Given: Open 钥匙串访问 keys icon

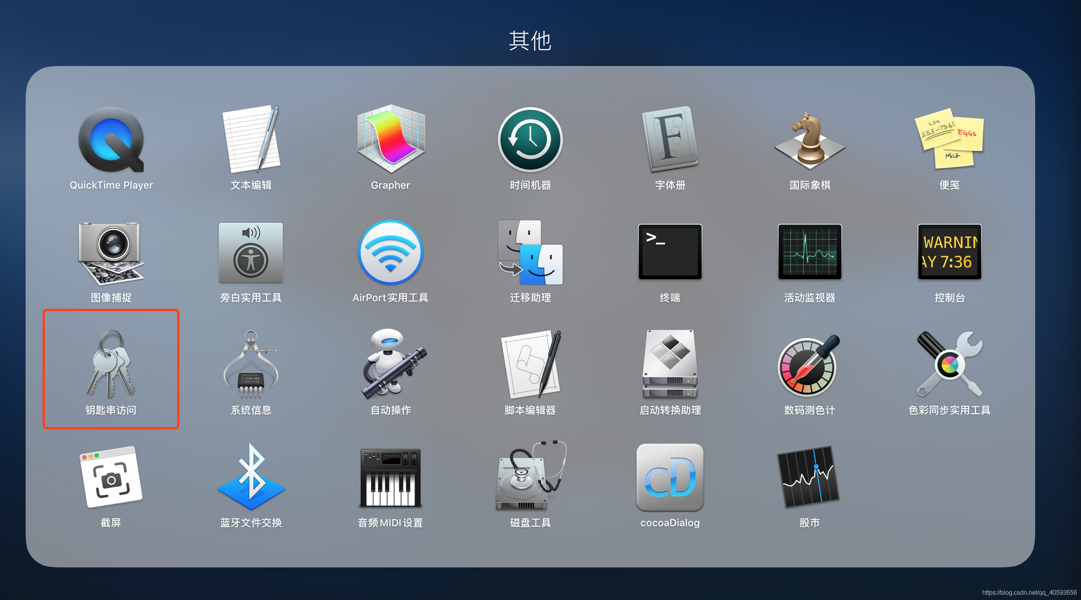Looking at the screenshot, I should 111,364.
